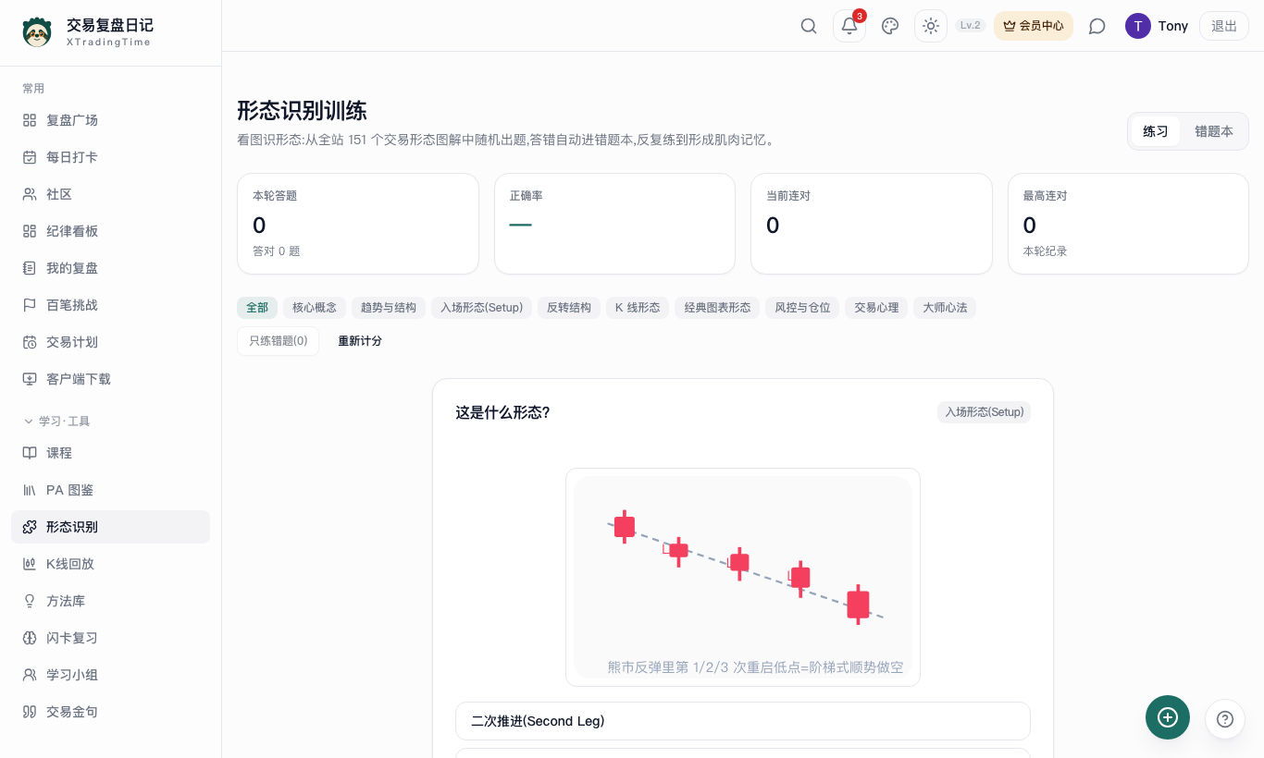1264x758 pixels.
Task: Click the PA 图鉴 library icon
Action: click(x=30, y=490)
